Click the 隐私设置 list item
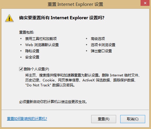The height and width of the screenshot is (129, 151). 32,51
